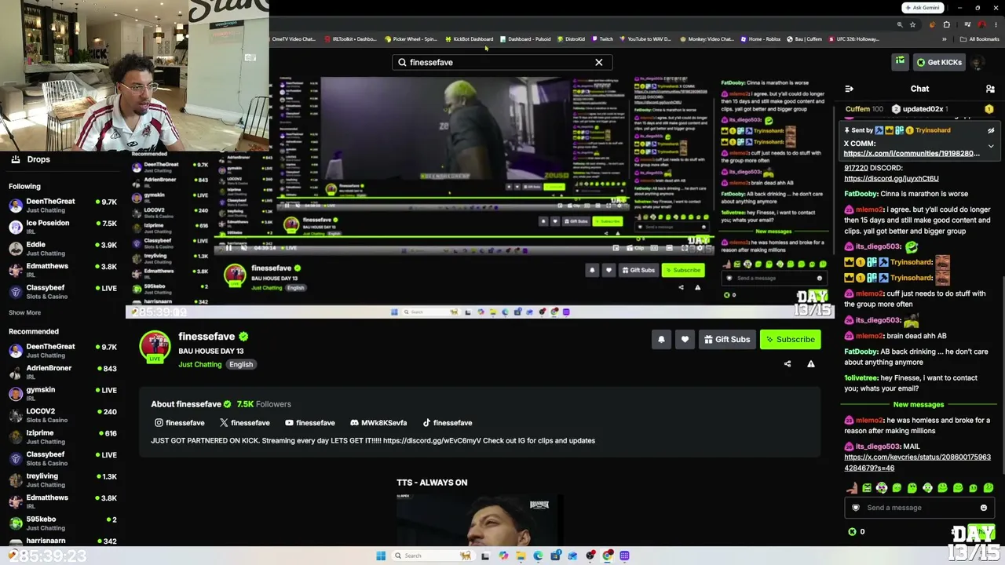Screen dimensions: 1005x565
Task: Insert the first quick emote above the message box
Action: [852, 488]
